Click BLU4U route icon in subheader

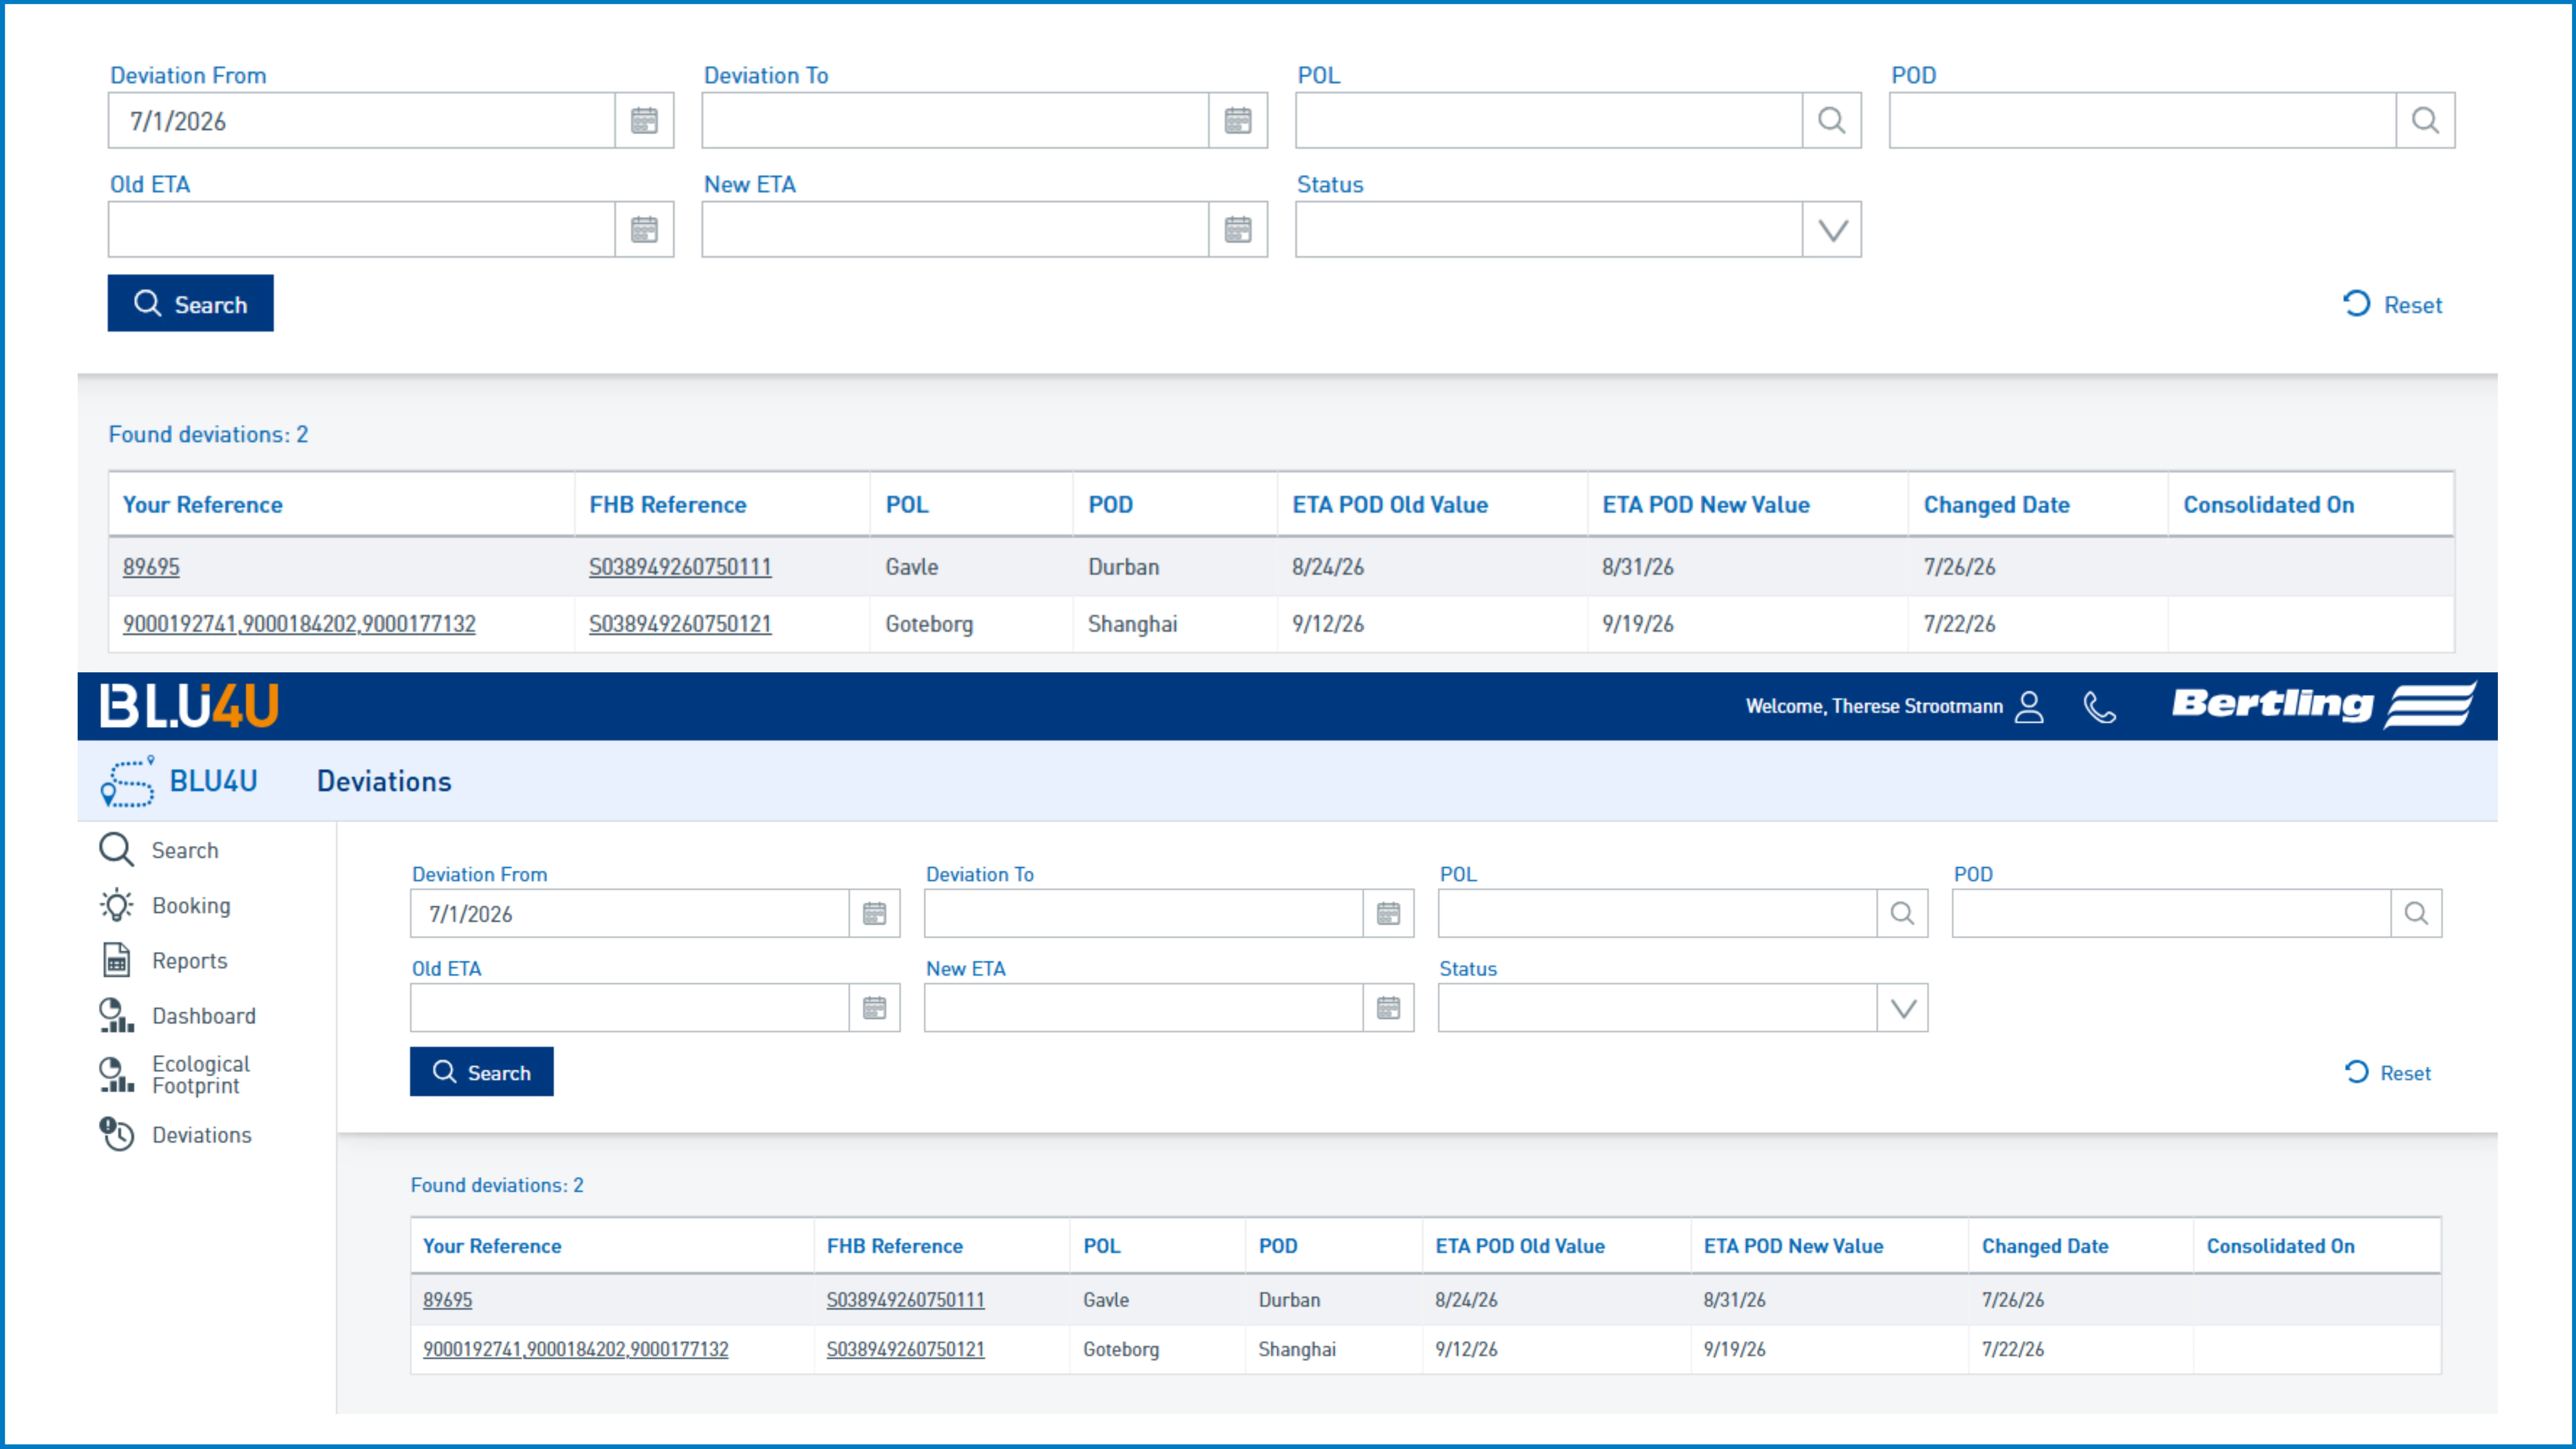click(128, 781)
